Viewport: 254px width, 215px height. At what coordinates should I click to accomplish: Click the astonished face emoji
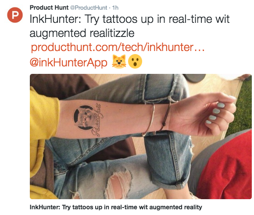(135, 62)
